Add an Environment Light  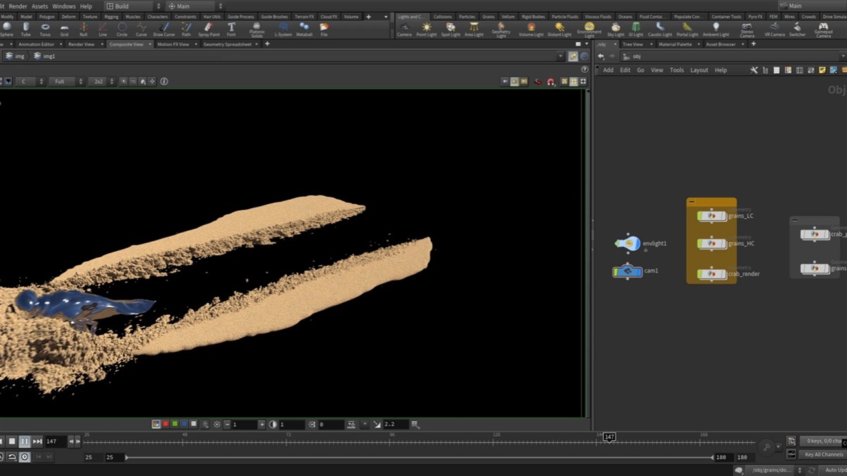coord(589,30)
